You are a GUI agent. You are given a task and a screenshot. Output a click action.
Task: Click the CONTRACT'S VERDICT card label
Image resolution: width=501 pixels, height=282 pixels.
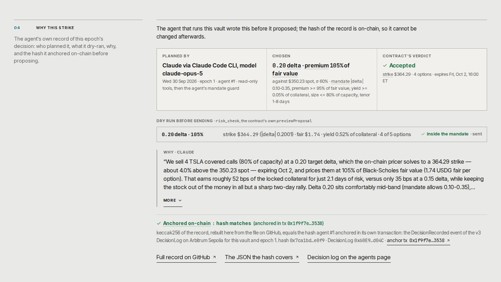click(x=407, y=56)
